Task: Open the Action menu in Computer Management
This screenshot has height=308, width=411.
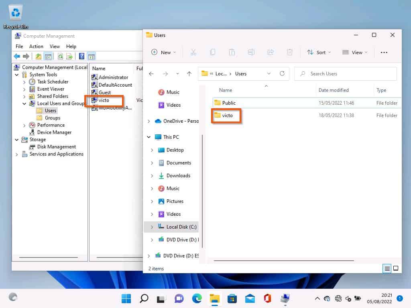Action: coord(36,46)
